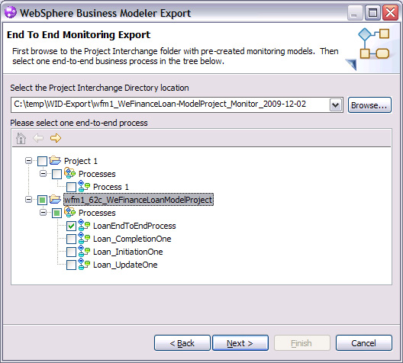Minimize the Export dialog window

pyautogui.click(x=355, y=12)
